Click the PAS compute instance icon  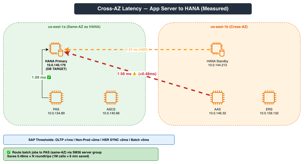click(x=56, y=98)
